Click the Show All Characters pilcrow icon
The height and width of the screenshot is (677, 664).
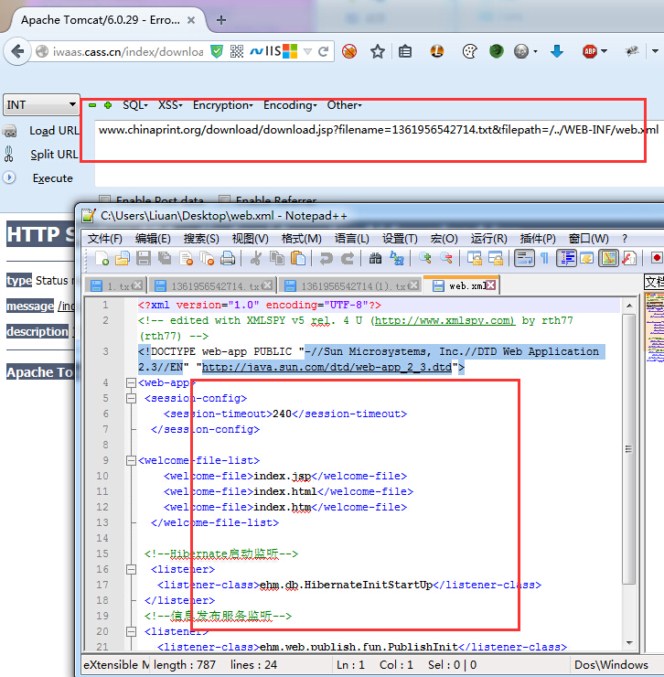[545, 258]
